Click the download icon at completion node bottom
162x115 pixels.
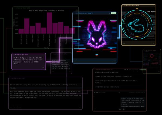coord(124,109)
